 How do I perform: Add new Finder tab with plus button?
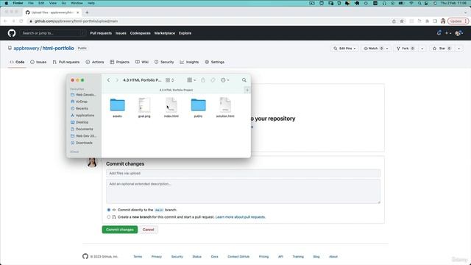point(247,90)
